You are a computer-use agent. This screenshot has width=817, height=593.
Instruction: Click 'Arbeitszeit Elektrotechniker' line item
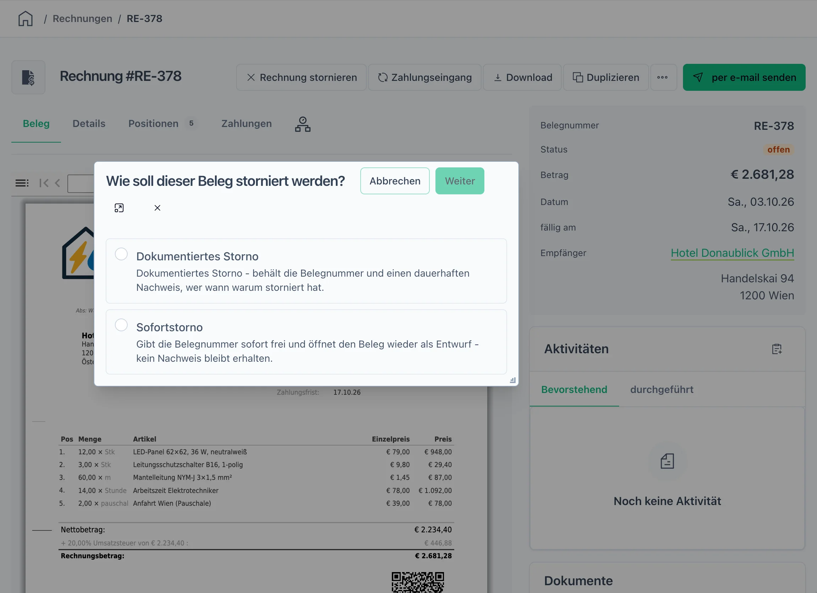tap(176, 490)
